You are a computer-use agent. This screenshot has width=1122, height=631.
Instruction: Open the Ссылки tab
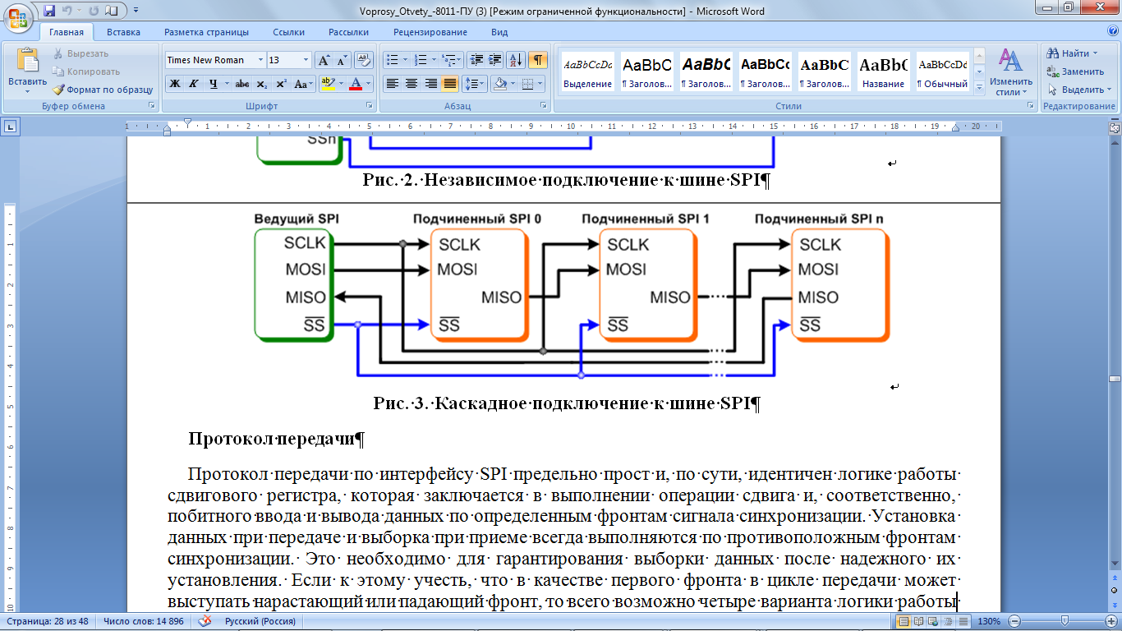tap(289, 32)
